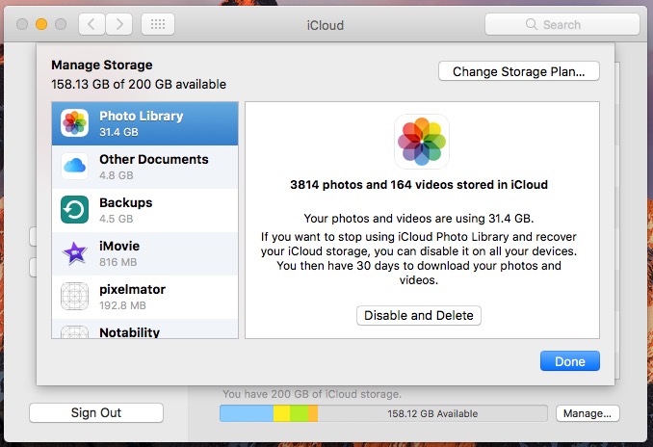653x447 pixels.
Task: Go back with the left chevron button
Action: click(x=91, y=24)
